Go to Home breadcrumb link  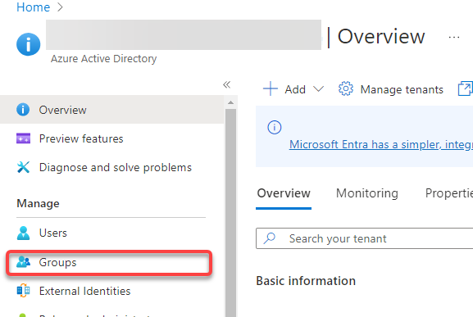click(33, 7)
